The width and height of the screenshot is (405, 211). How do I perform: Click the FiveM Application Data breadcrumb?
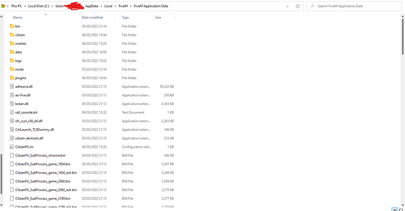pyautogui.click(x=151, y=6)
